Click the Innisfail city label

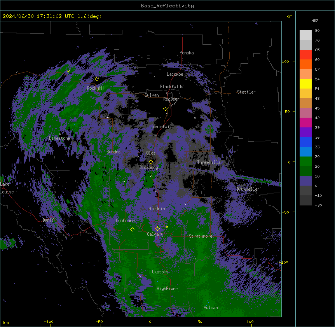coord(161,127)
